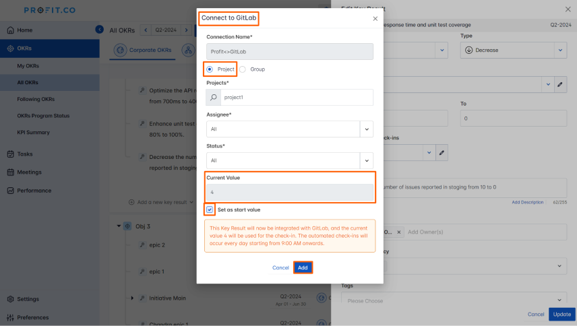The image size is (577, 326).
Task: Click the Current Value field
Action: pos(290,192)
